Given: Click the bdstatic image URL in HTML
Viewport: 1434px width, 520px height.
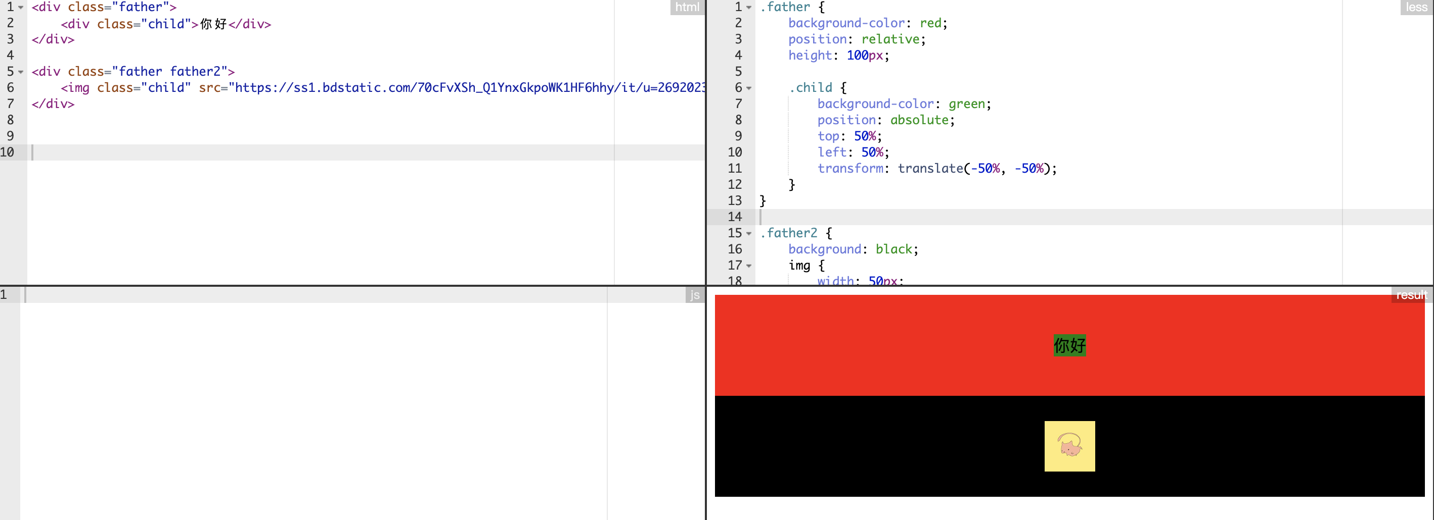Looking at the screenshot, I should tap(468, 88).
